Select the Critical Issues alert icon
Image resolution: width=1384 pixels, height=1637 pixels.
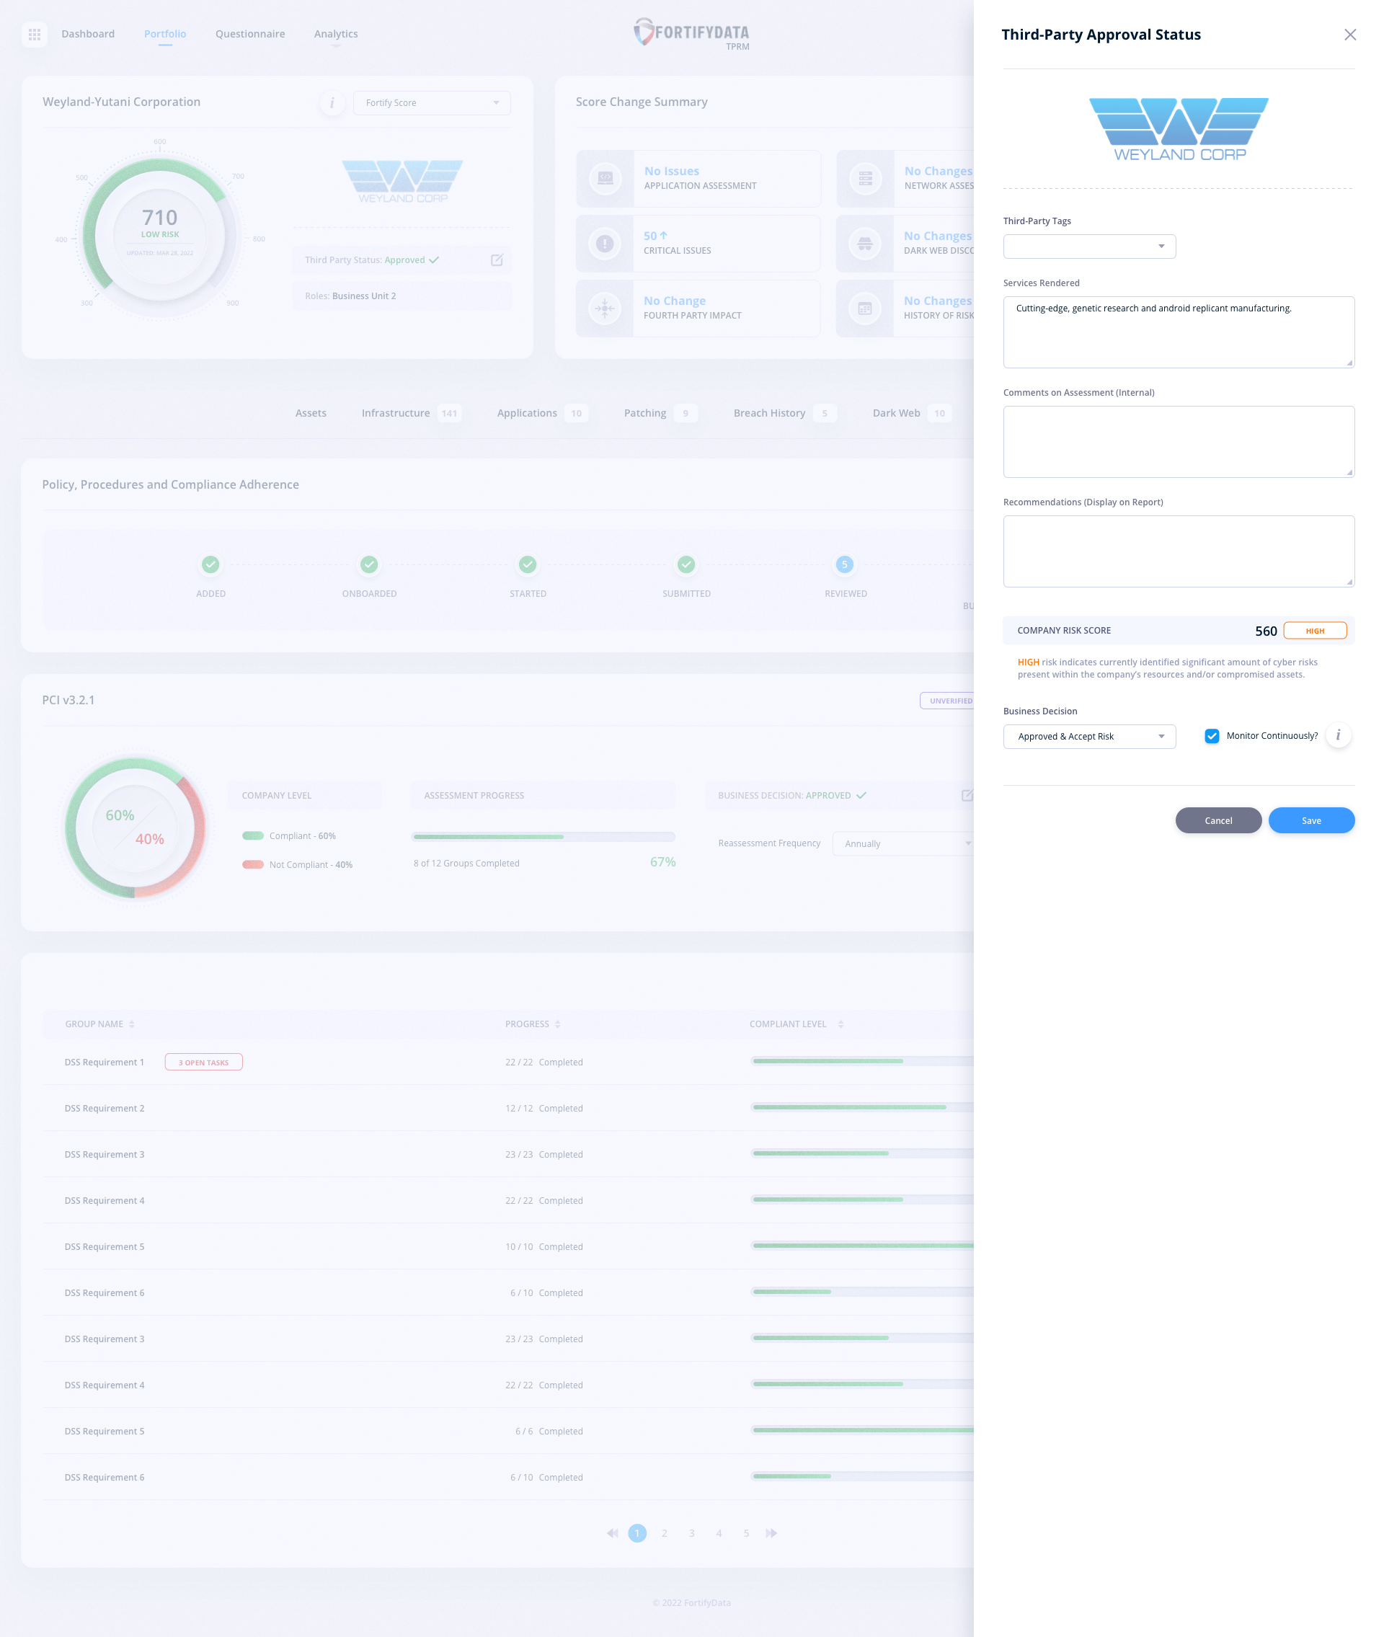pyautogui.click(x=605, y=243)
